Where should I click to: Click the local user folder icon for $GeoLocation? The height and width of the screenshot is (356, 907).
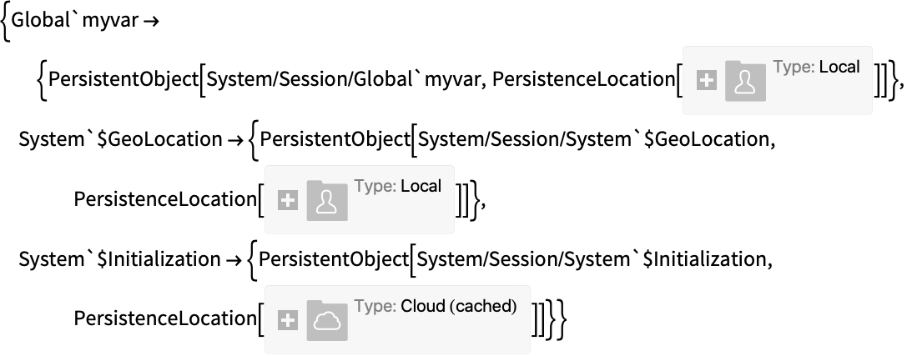click(327, 201)
